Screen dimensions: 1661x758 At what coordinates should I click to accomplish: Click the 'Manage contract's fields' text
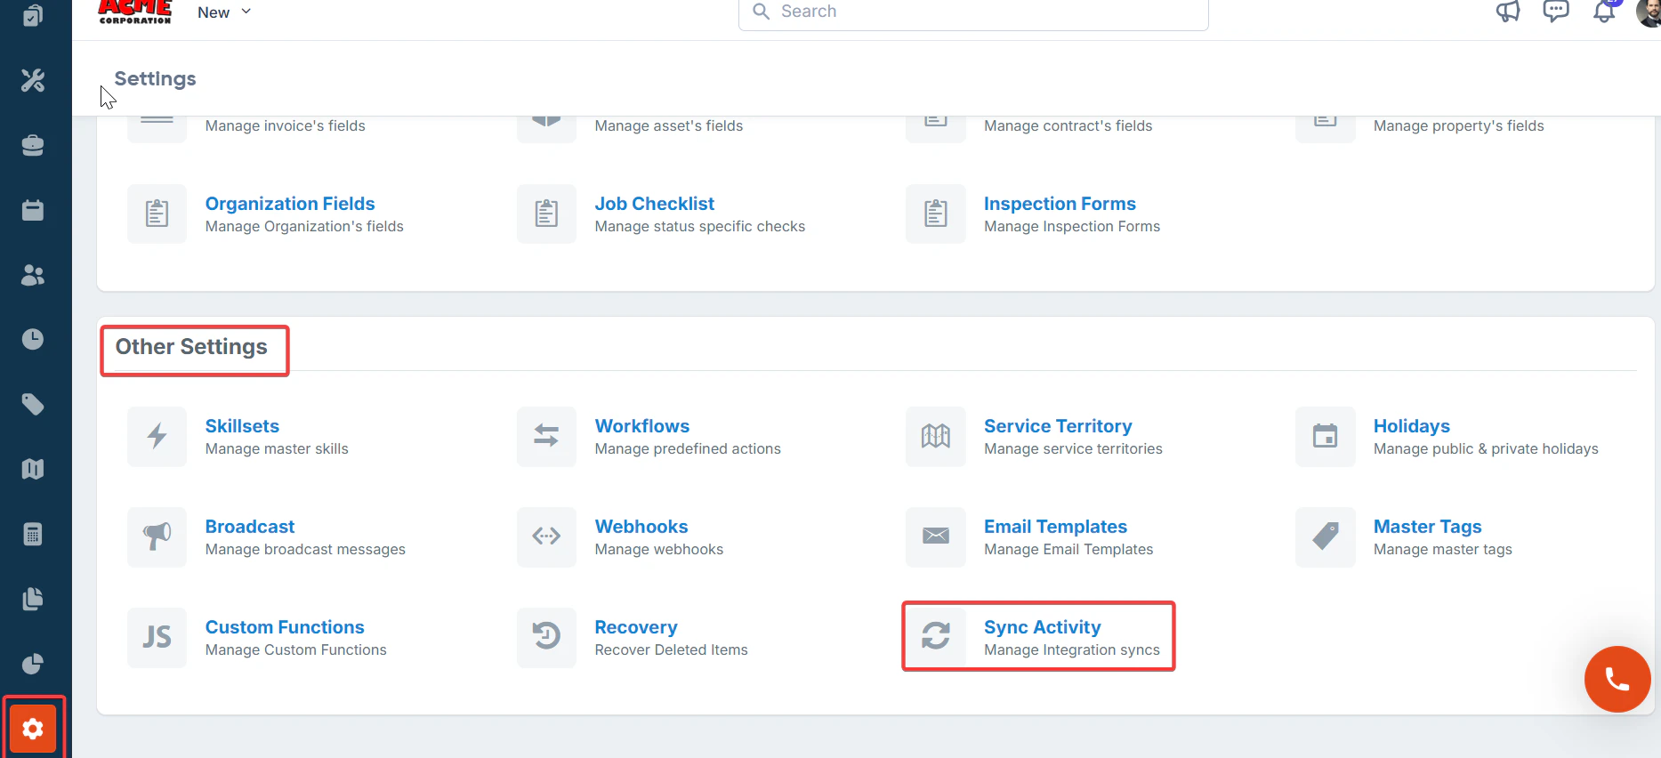coord(1068,125)
